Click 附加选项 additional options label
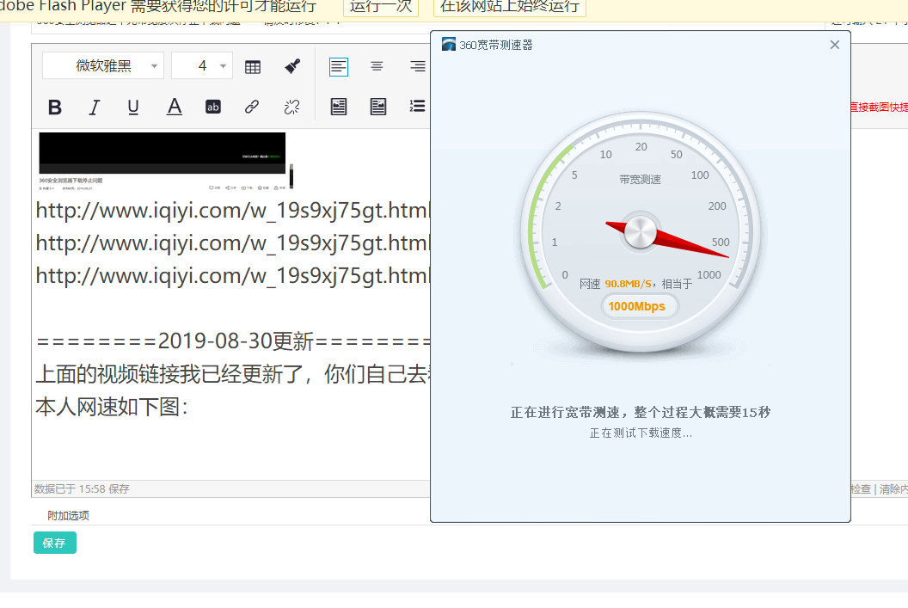Image resolution: width=908 pixels, height=608 pixels. 68,515
